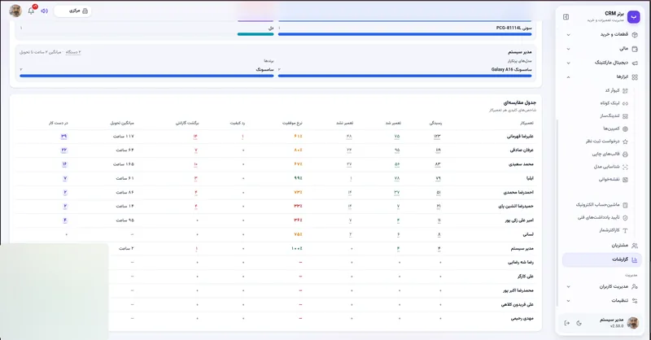Image resolution: width=651 pixels, height=340 pixels.
Task: Open the لینک کوتاه short link tool
Action: tap(614, 103)
